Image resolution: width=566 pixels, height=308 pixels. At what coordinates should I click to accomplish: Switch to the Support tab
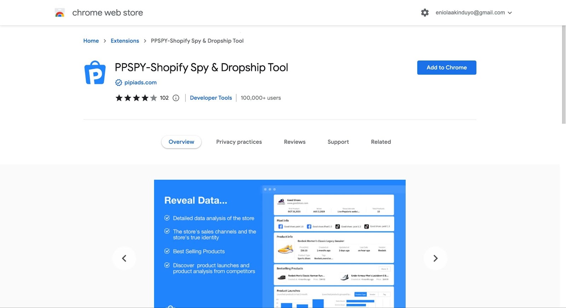[338, 142]
